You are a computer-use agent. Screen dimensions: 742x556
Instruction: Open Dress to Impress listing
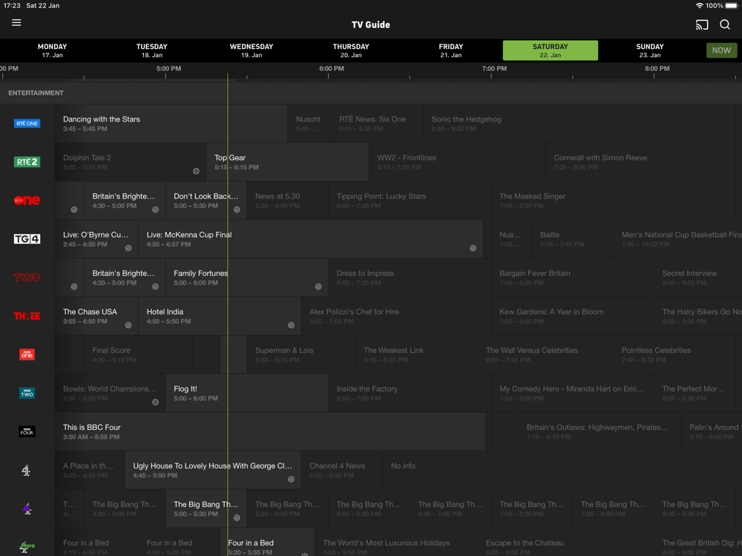[x=410, y=277]
